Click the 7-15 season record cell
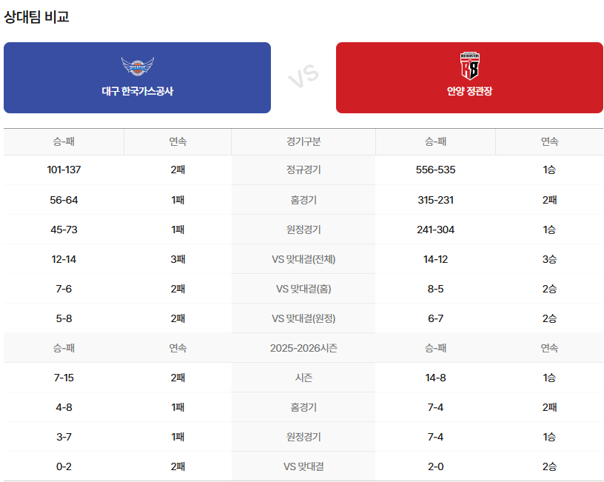604x482 pixels. (64, 378)
